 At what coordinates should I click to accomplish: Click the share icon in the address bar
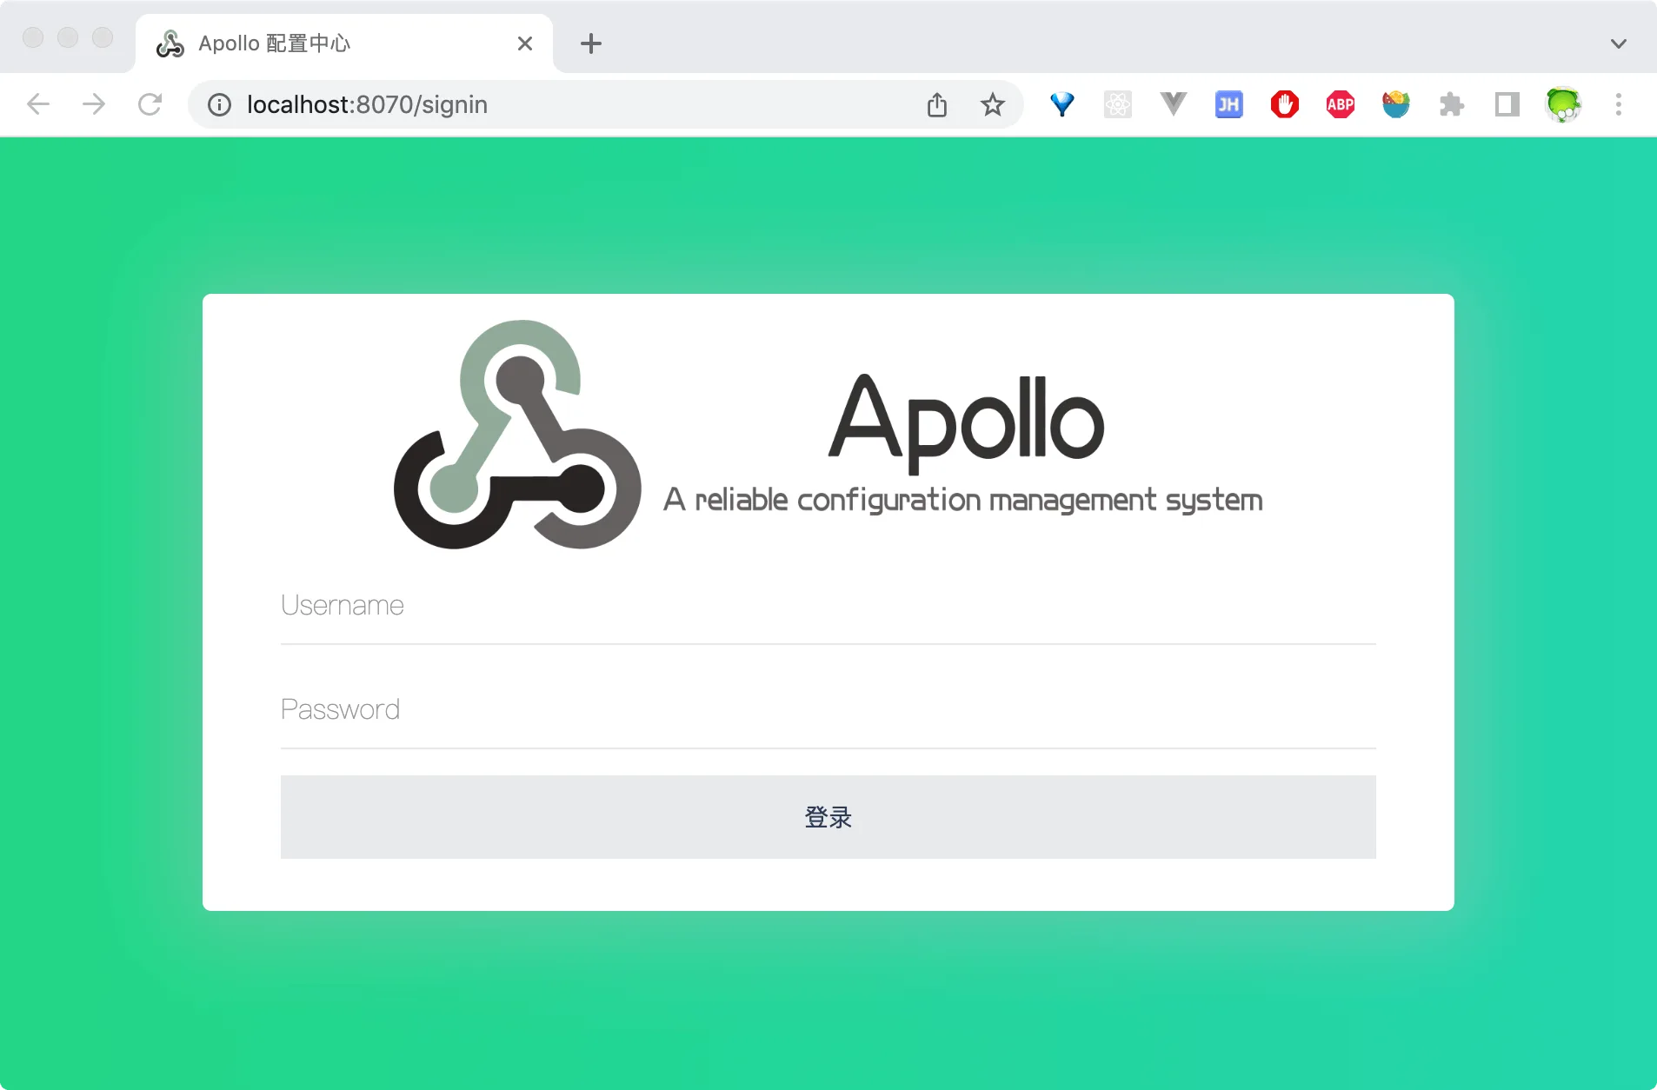pos(936,104)
